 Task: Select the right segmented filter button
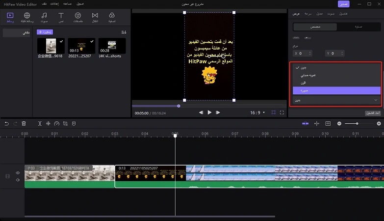tap(358, 27)
